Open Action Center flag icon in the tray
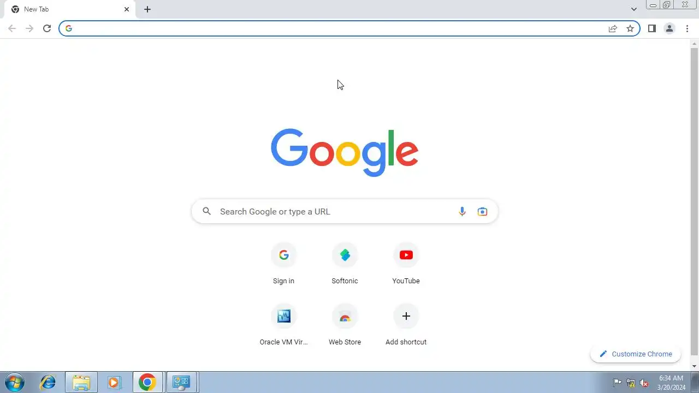The width and height of the screenshot is (699, 393). point(618,383)
